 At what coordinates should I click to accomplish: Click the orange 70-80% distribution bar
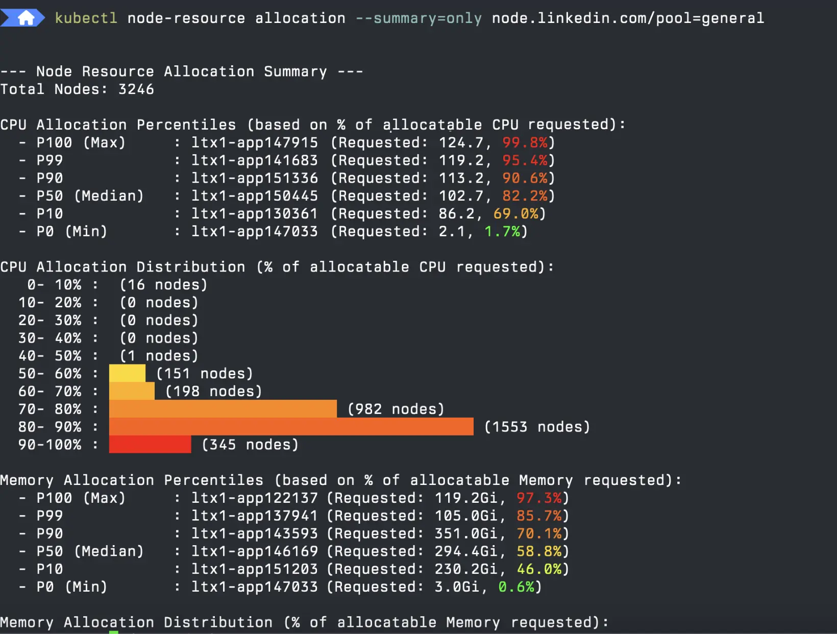click(x=223, y=409)
